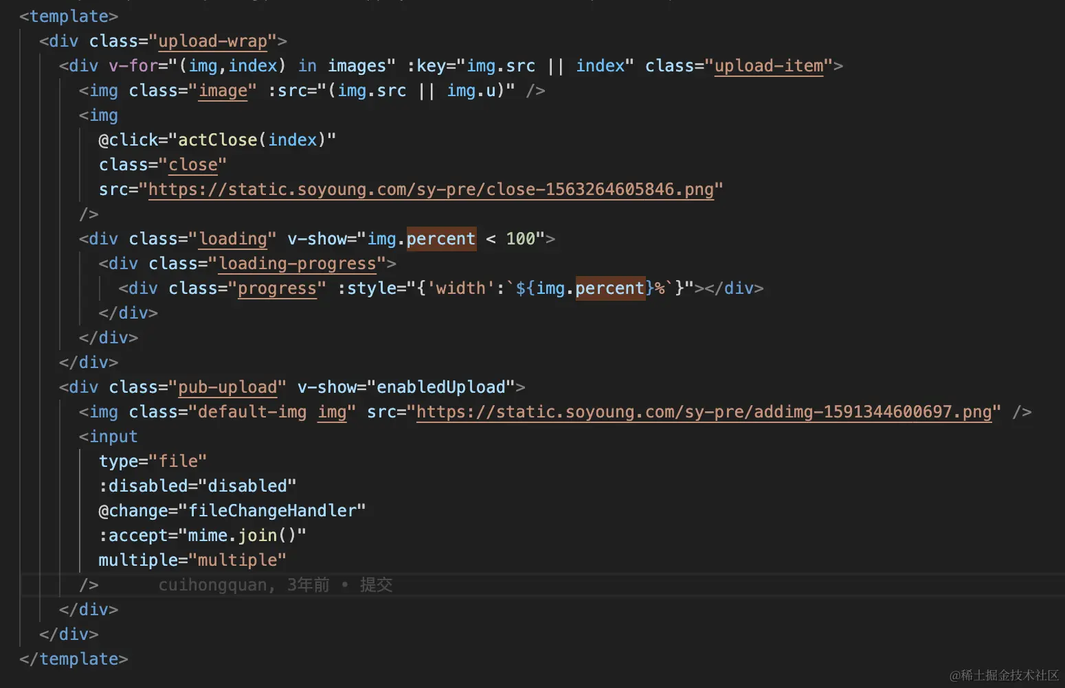Image resolution: width=1065 pixels, height=688 pixels.
Task: Click the mime.join() expression
Action: pyautogui.click(x=242, y=536)
